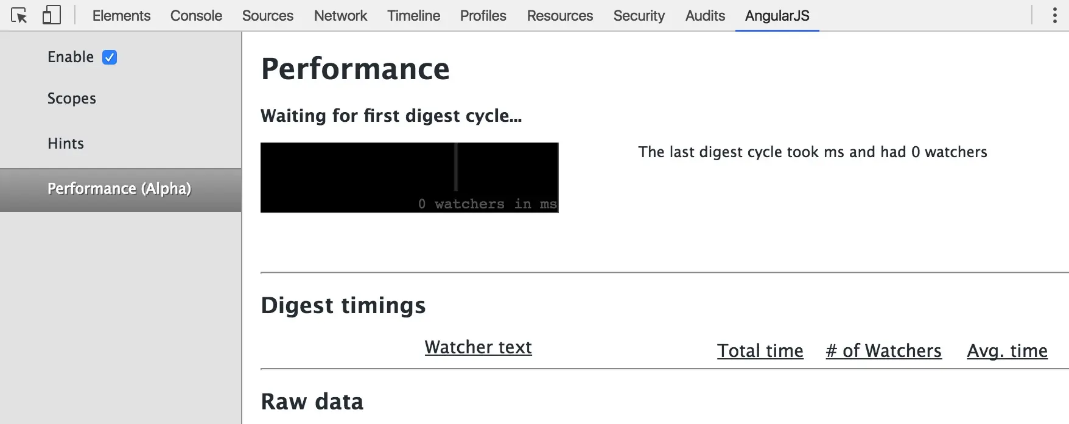Sort by Total time column

tap(760, 351)
